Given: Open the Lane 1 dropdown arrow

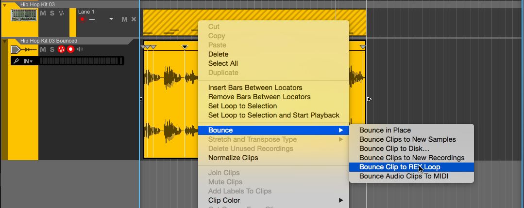Looking at the screenshot, I should (111, 19).
